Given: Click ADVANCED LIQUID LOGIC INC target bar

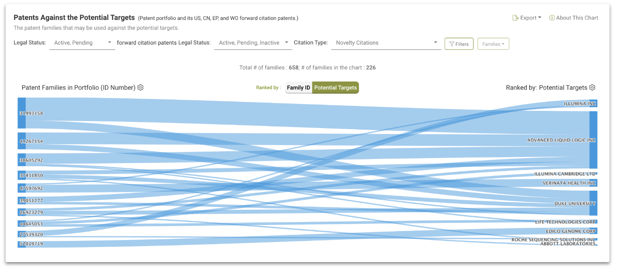Looking at the screenshot, I should pyautogui.click(x=593, y=140).
